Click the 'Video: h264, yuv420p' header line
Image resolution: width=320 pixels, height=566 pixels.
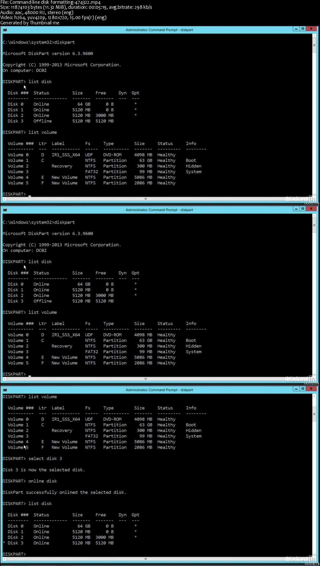(x=53, y=18)
